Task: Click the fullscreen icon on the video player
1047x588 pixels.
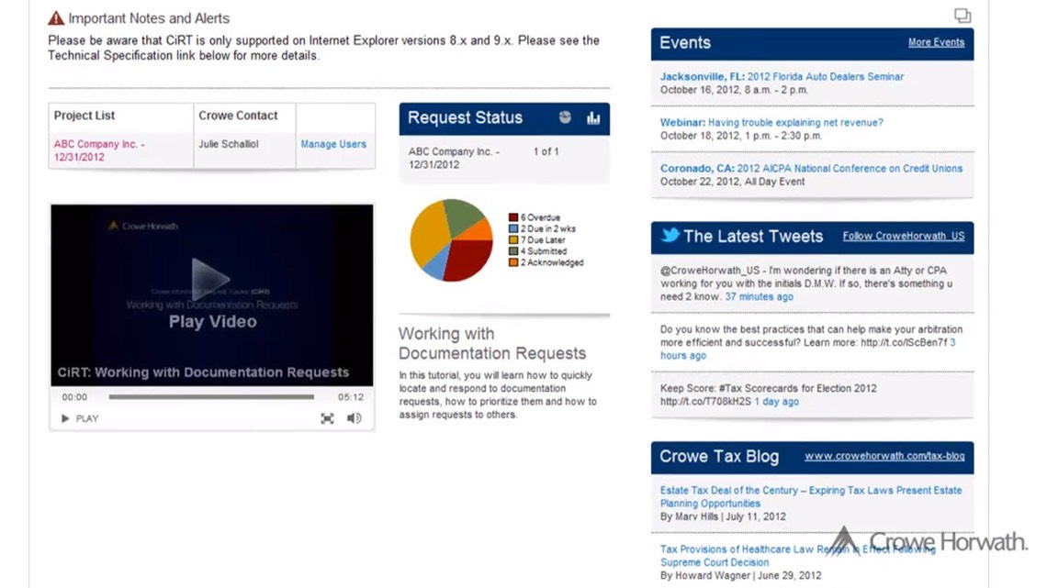Action: click(328, 418)
